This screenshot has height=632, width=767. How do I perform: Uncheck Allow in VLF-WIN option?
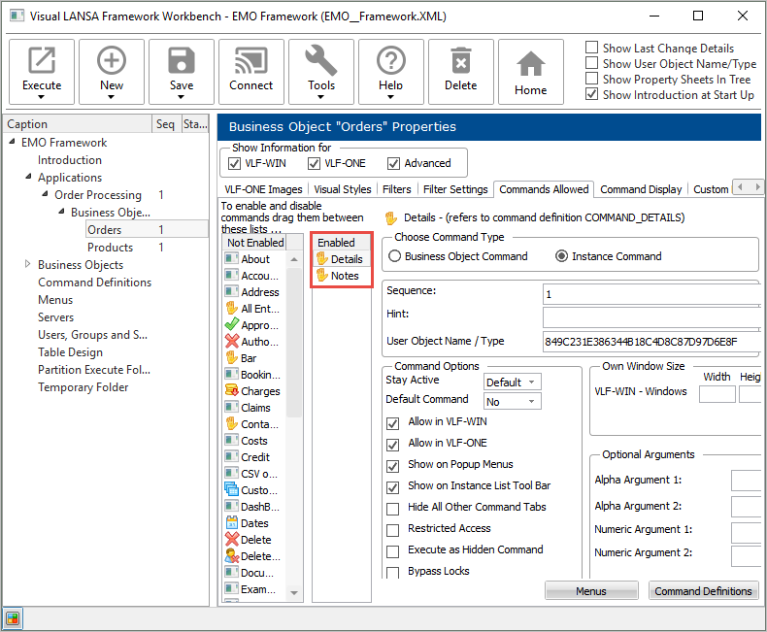[393, 422]
